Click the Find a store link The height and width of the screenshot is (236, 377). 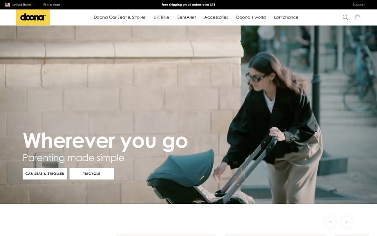pos(52,5)
